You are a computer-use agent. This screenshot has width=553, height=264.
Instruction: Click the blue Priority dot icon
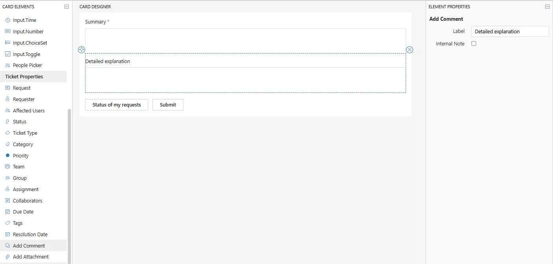click(x=7, y=156)
